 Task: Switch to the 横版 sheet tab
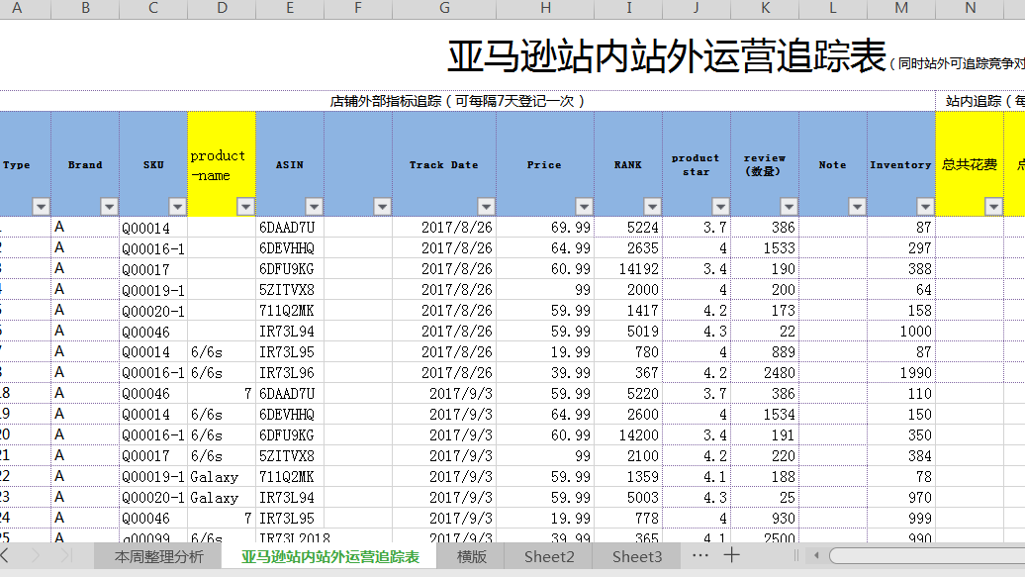pyautogui.click(x=471, y=557)
